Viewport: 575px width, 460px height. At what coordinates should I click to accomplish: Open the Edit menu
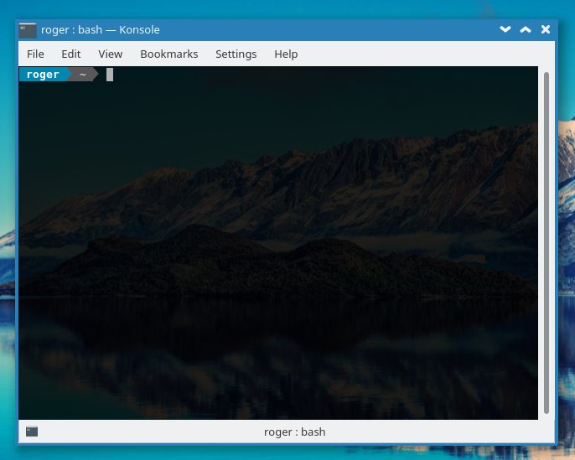click(x=71, y=54)
